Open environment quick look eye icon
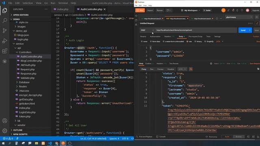The image size is (260, 146). pos(257,17)
